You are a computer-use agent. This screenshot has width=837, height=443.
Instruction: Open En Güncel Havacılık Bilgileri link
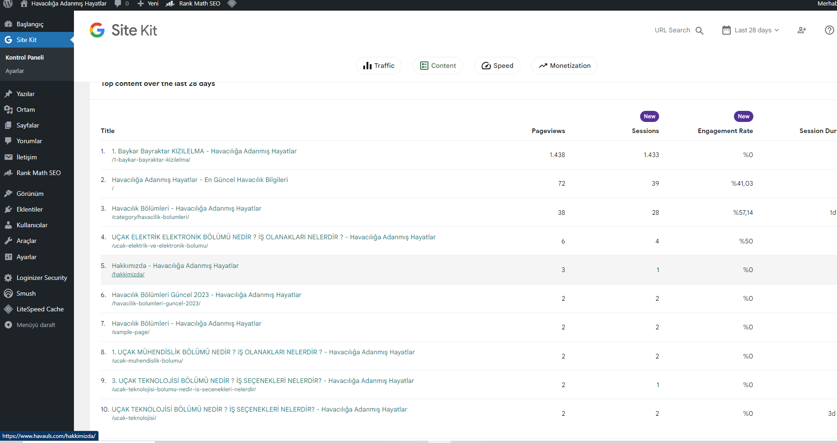tap(200, 180)
